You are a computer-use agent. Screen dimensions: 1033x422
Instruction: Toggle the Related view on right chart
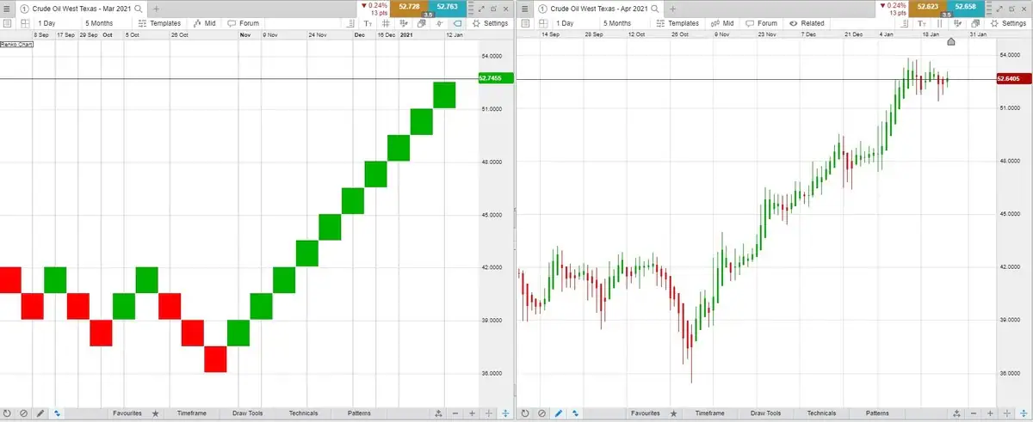click(x=806, y=23)
